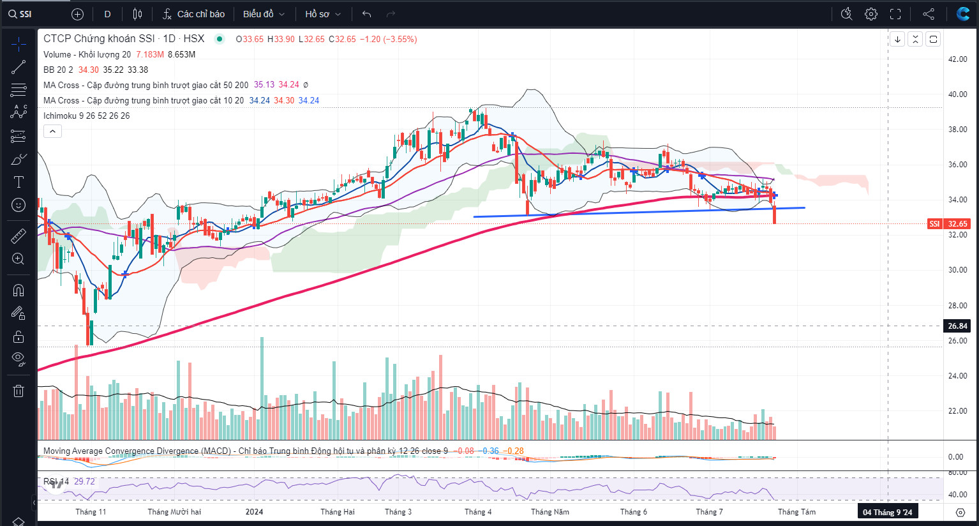Select the BB 20 2 indicator legend
This screenshot has height=526, width=979.
pyautogui.click(x=58, y=70)
